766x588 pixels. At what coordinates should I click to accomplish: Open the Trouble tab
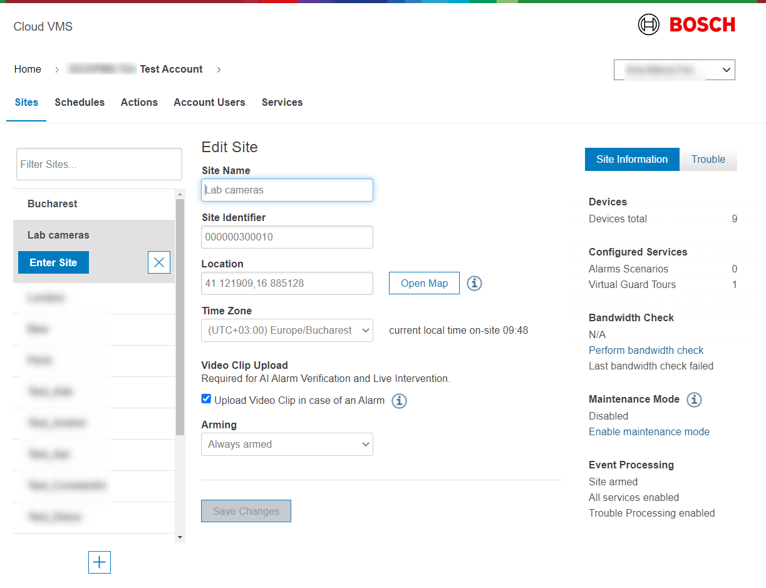point(708,160)
